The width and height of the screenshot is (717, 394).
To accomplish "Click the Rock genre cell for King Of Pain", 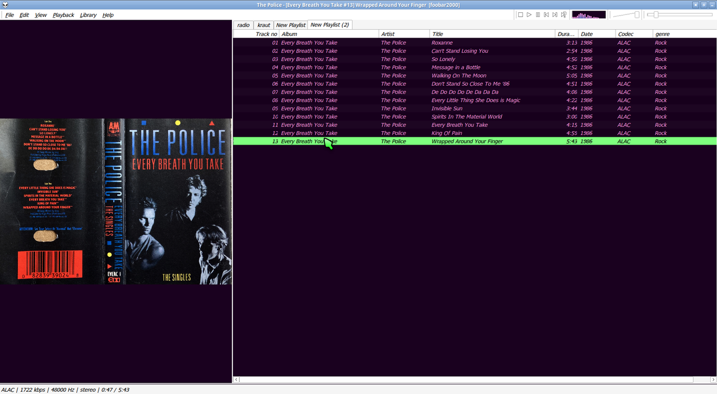I will 661,133.
